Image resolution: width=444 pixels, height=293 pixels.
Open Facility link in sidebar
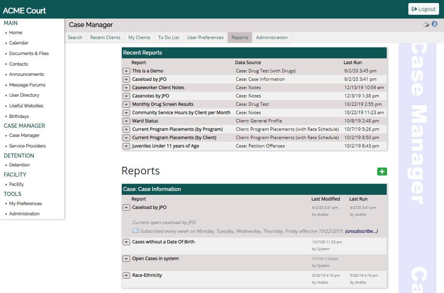[16, 184]
